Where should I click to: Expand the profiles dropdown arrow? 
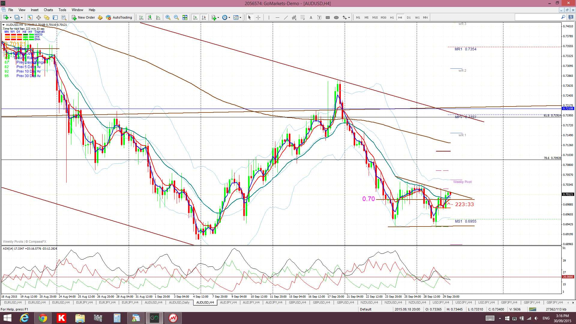[x=22, y=17]
